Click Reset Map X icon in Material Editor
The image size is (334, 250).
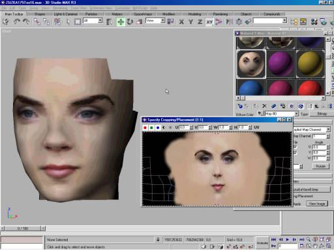coord(264,106)
